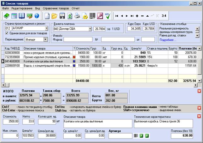This screenshot has width=203, height=143.
Task: Open the Вид menu
Action: tap(38, 9)
